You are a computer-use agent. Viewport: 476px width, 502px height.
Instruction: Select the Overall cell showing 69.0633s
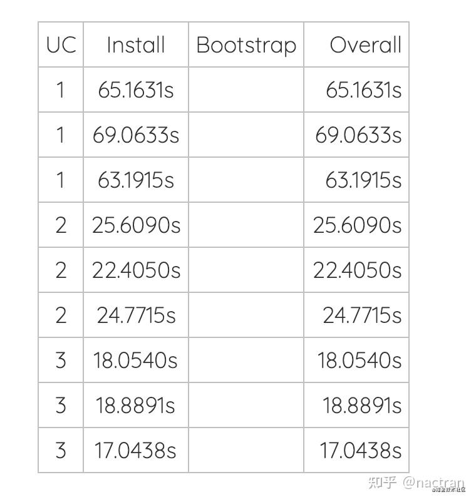(x=358, y=135)
